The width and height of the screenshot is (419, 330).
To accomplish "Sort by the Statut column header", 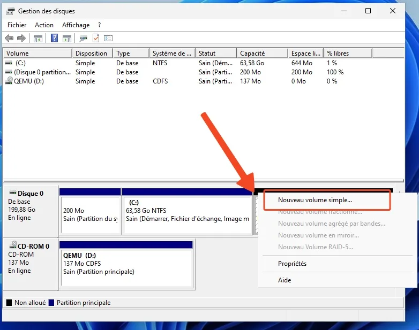I will pyautogui.click(x=216, y=53).
